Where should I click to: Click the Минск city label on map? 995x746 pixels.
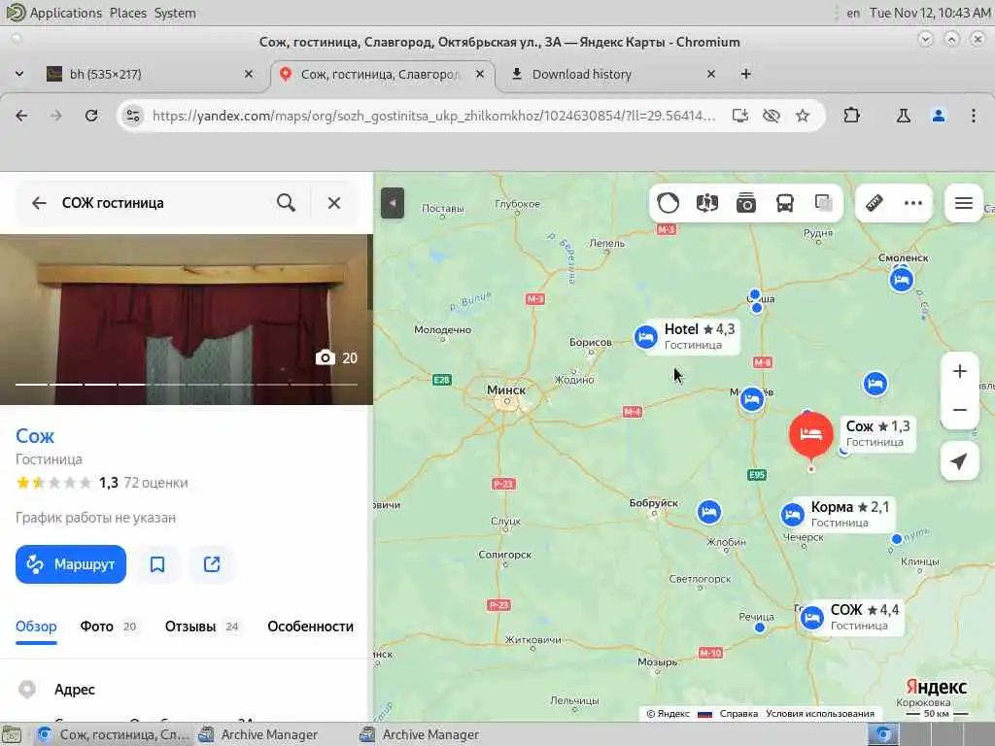[505, 390]
